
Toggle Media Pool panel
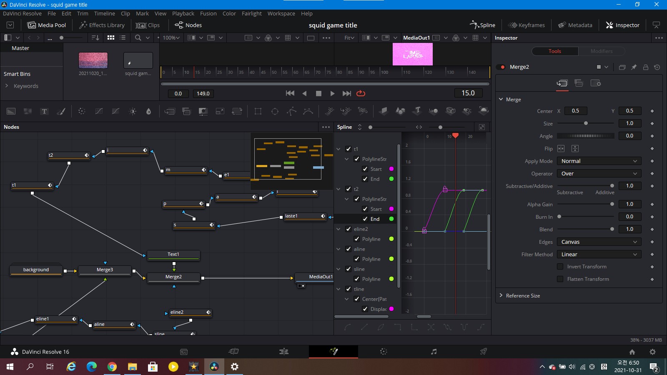click(x=47, y=25)
